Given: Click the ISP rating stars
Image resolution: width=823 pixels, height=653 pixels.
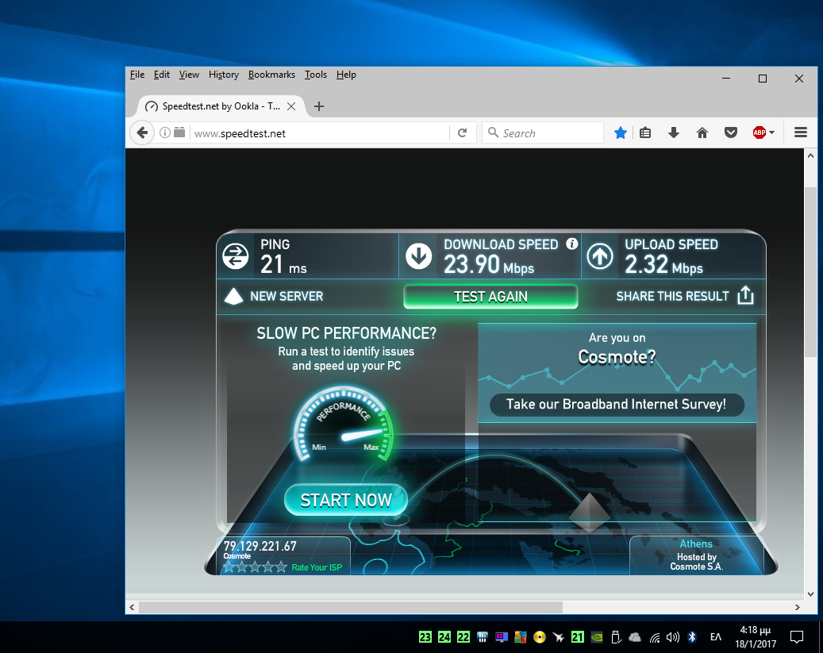Looking at the screenshot, I should click(x=255, y=567).
